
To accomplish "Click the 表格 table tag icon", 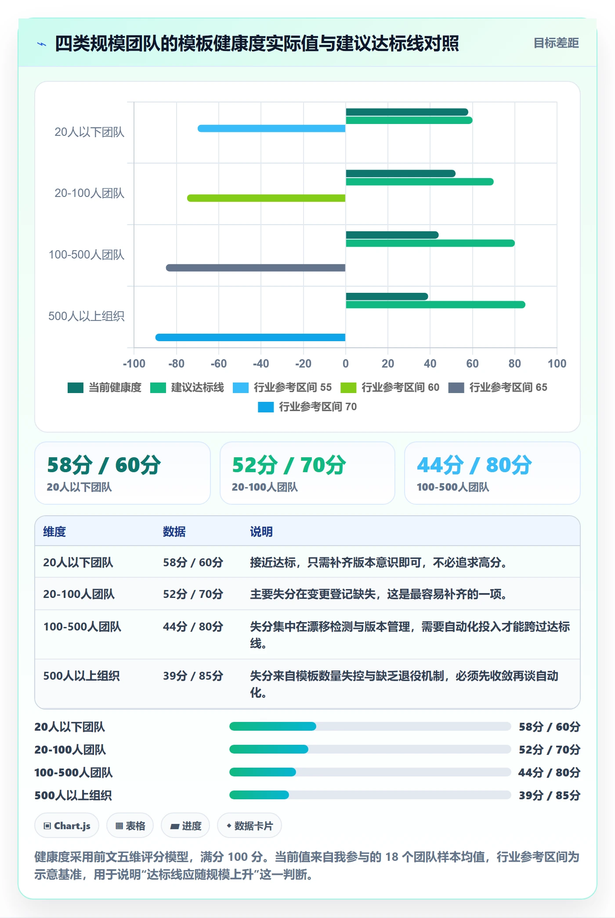I will click(119, 826).
